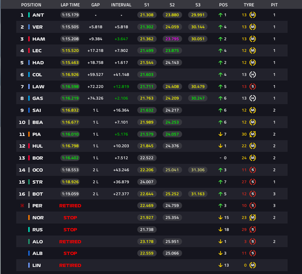This screenshot has width=302, height=274.
Task: Click COL's interval +41.148
Action: tap(121, 75)
